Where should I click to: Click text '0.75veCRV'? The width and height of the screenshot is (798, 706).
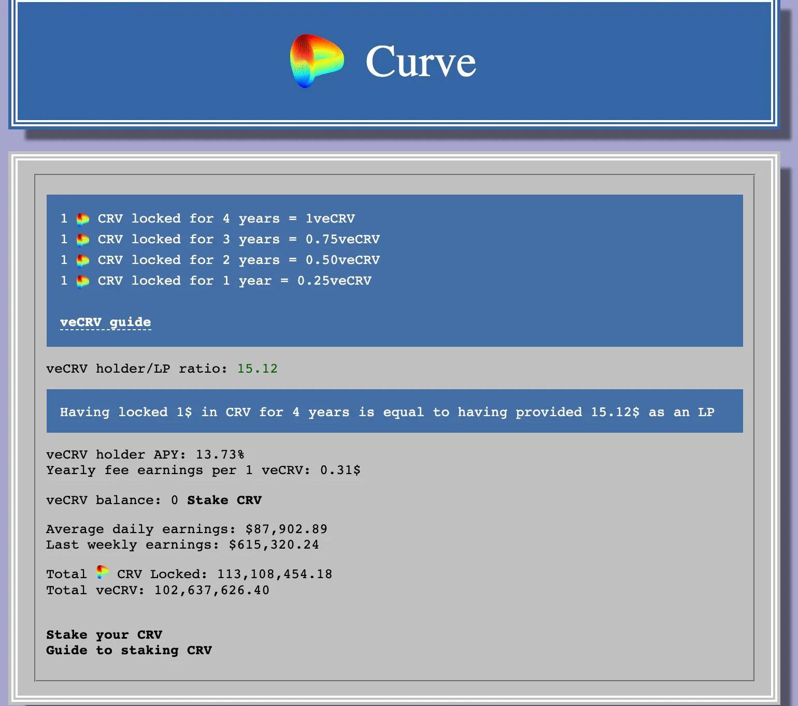coord(343,239)
